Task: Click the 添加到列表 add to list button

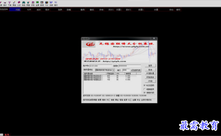Action: coord(135,70)
